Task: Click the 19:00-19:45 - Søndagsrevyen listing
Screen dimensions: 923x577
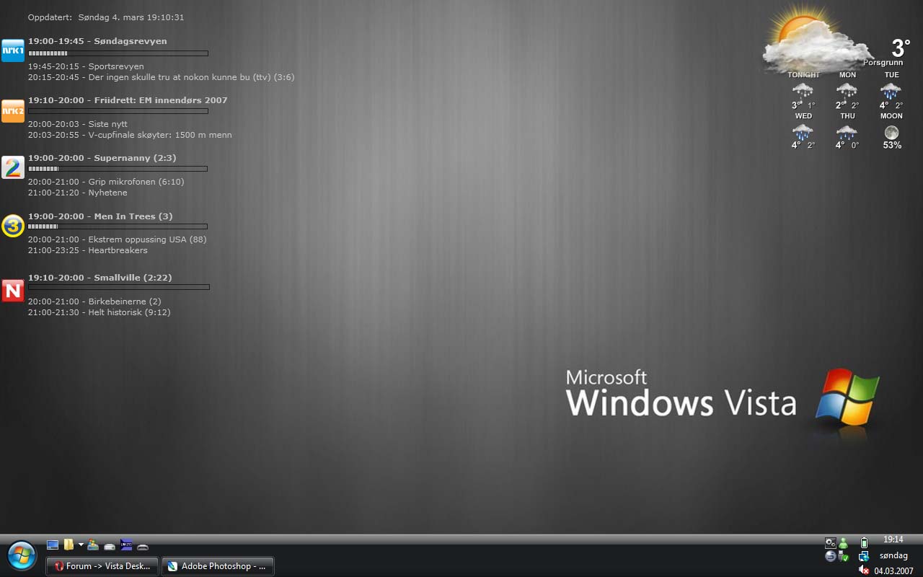Action: coord(97,41)
